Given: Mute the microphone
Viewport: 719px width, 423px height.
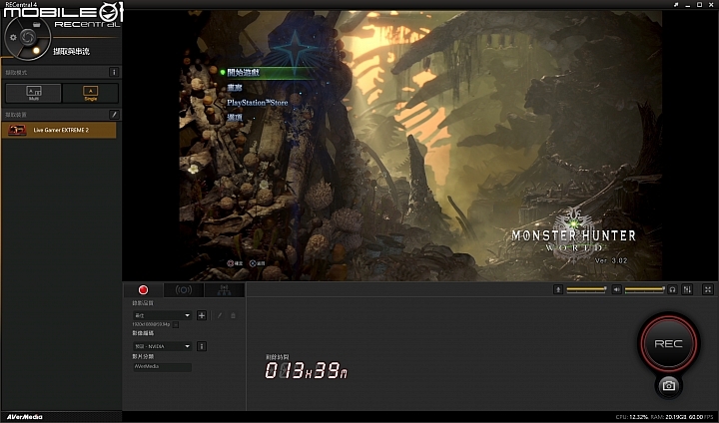Looking at the screenshot, I should [558, 289].
